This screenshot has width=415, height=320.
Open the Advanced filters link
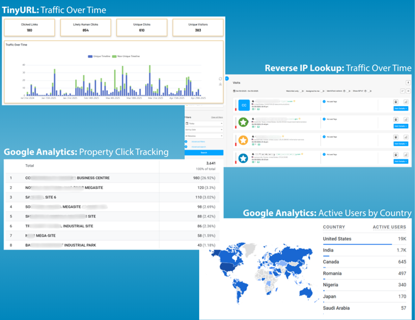coord(198,141)
